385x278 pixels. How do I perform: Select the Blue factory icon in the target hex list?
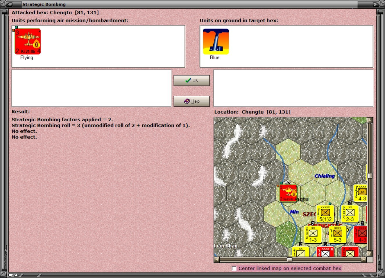tap(216, 41)
